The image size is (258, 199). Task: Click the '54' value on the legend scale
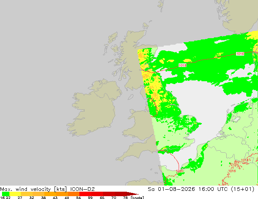pyautogui.click(x=79, y=197)
